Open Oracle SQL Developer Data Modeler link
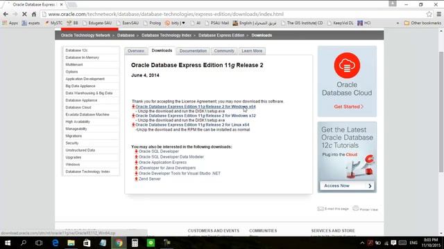This screenshot has height=249, width=444. tap(171, 157)
